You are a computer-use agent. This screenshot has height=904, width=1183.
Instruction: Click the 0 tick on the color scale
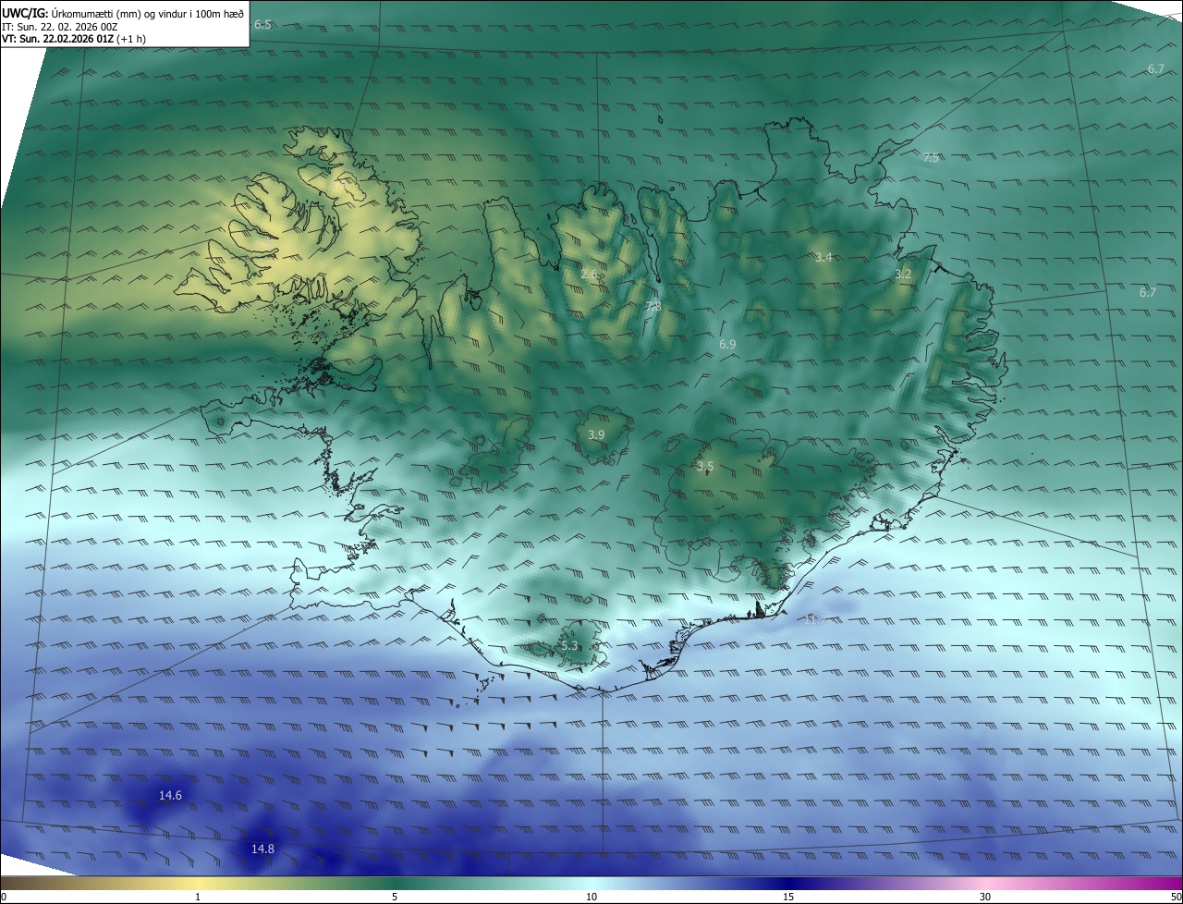pyautogui.click(x=4, y=897)
